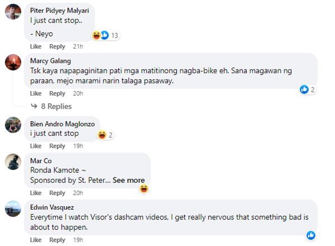Screen dimensions: 335x246
Task: Click Mar Co's profile picture
Action: tap(13, 161)
